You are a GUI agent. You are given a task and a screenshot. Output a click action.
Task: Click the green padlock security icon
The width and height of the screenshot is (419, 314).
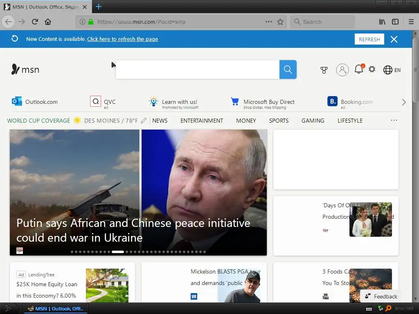pyautogui.click(x=91, y=22)
